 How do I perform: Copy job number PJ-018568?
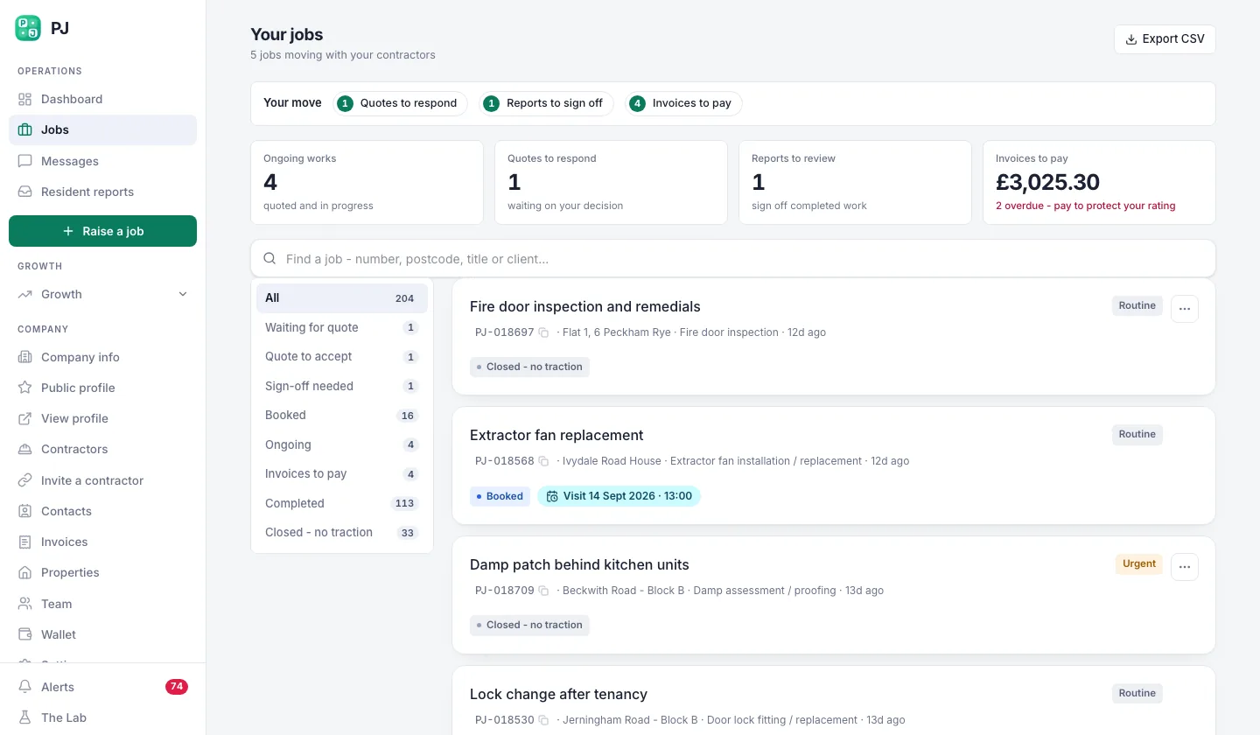(x=543, y=461)
